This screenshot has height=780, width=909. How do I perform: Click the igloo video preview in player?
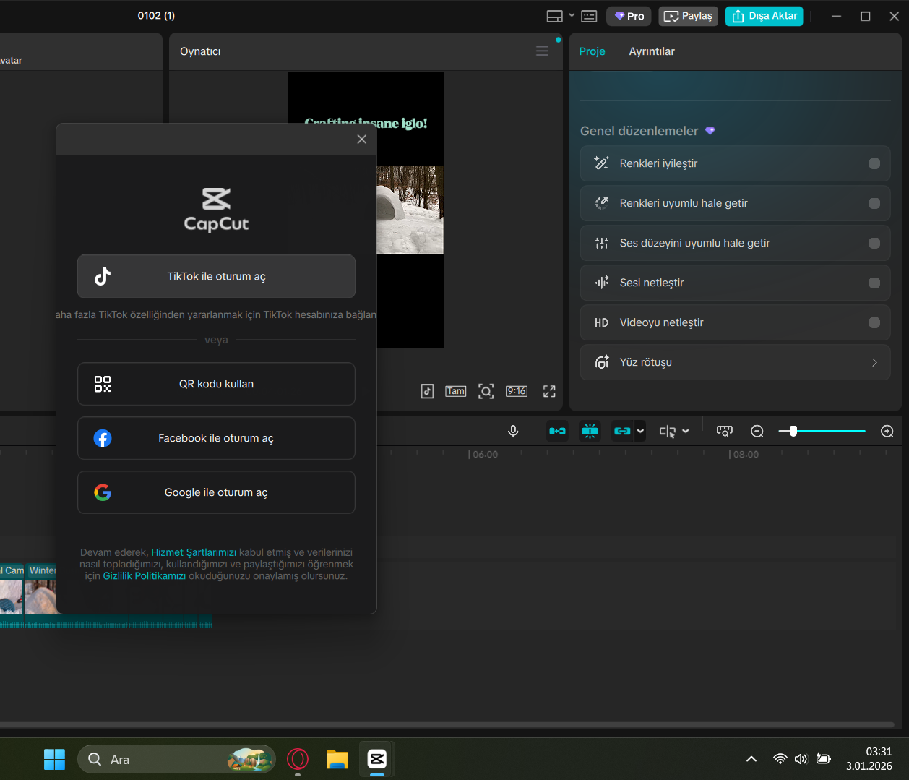click(410, 210)
